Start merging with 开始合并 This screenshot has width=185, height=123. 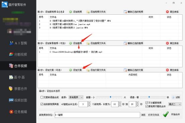171,114
